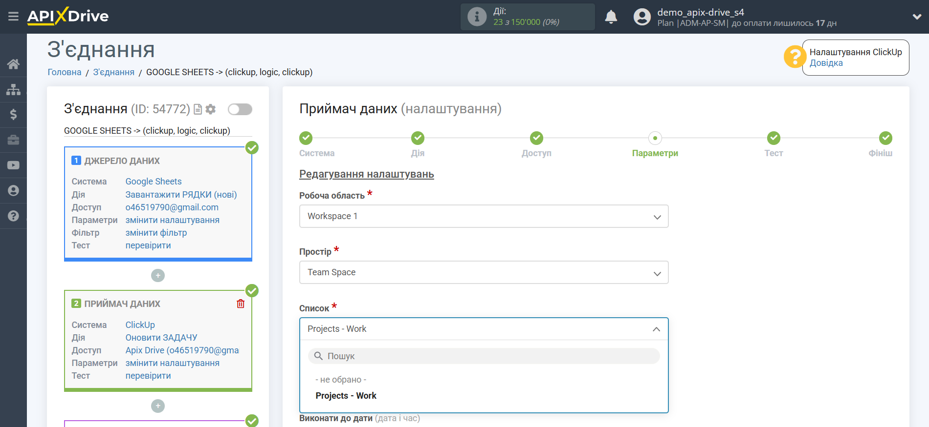
Task: Select the Projects - Work list option
Action: coord(346,396)
